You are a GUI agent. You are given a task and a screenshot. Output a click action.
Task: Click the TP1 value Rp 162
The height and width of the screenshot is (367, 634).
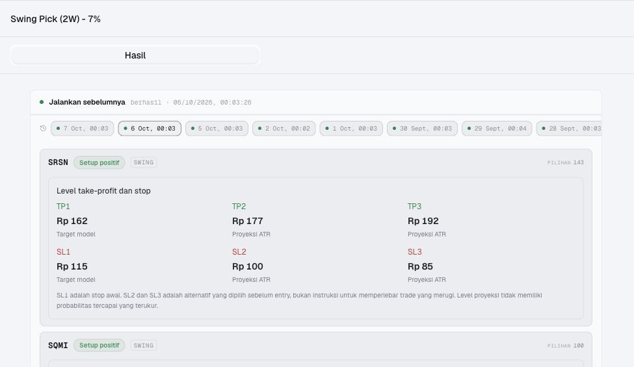pos(72,221)
